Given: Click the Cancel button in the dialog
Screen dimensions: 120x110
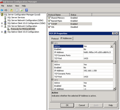Looking at the screenshot, I should coord(82,105).
